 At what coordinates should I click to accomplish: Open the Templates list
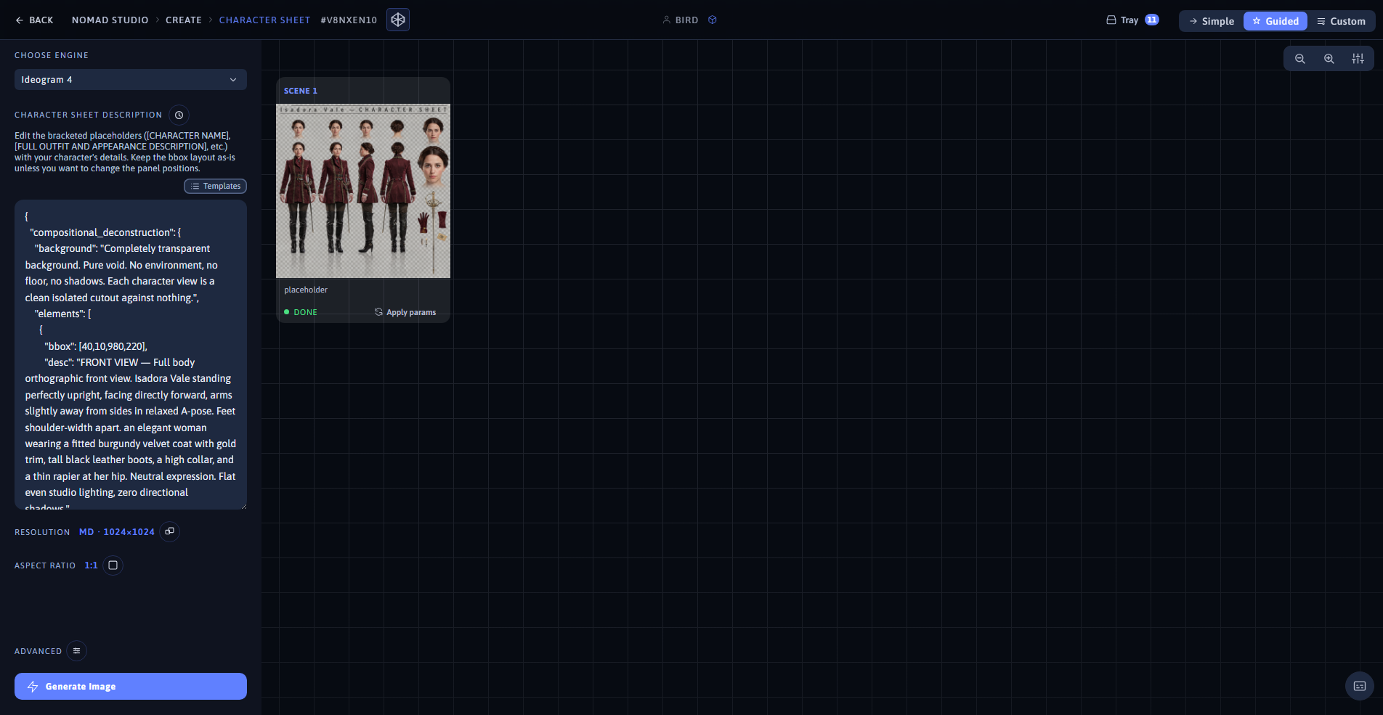[x=215, y=187]
